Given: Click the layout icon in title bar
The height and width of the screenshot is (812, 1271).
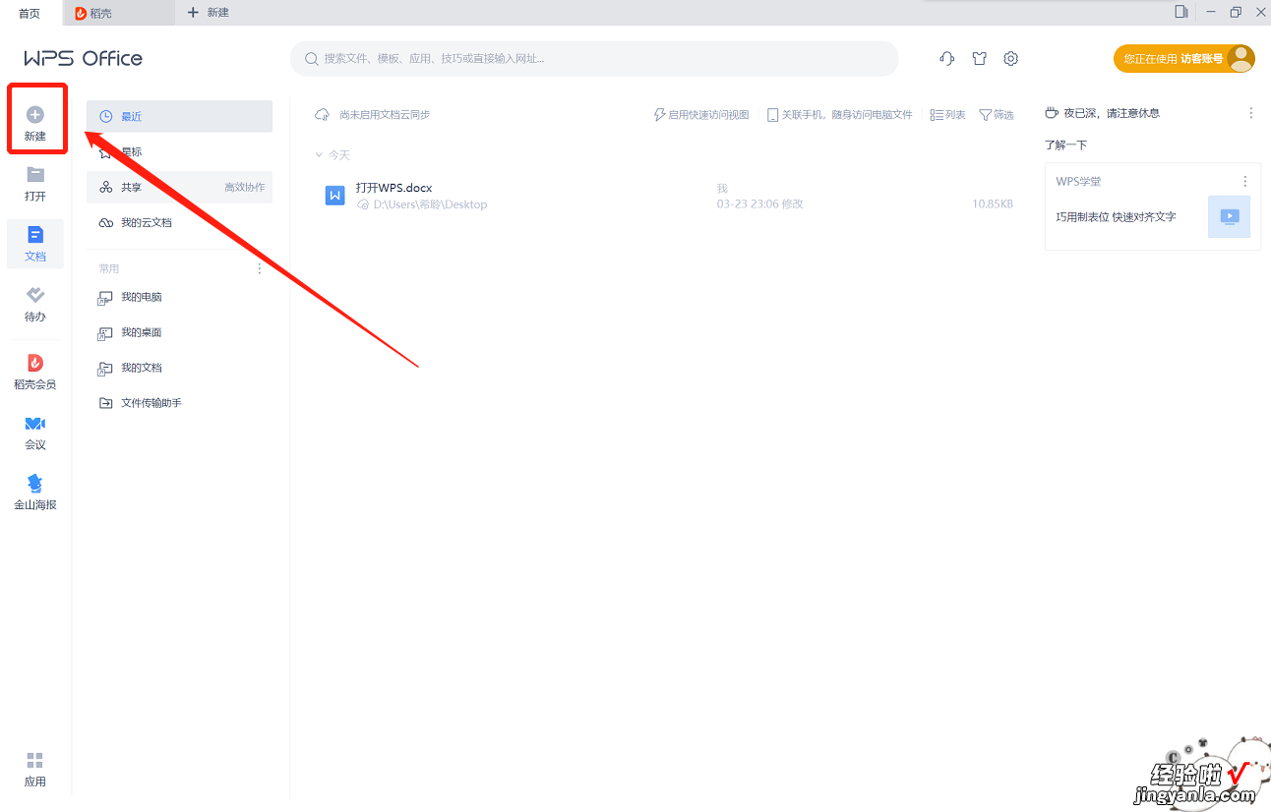Looking at the screenshot, I should [1181, 12].
